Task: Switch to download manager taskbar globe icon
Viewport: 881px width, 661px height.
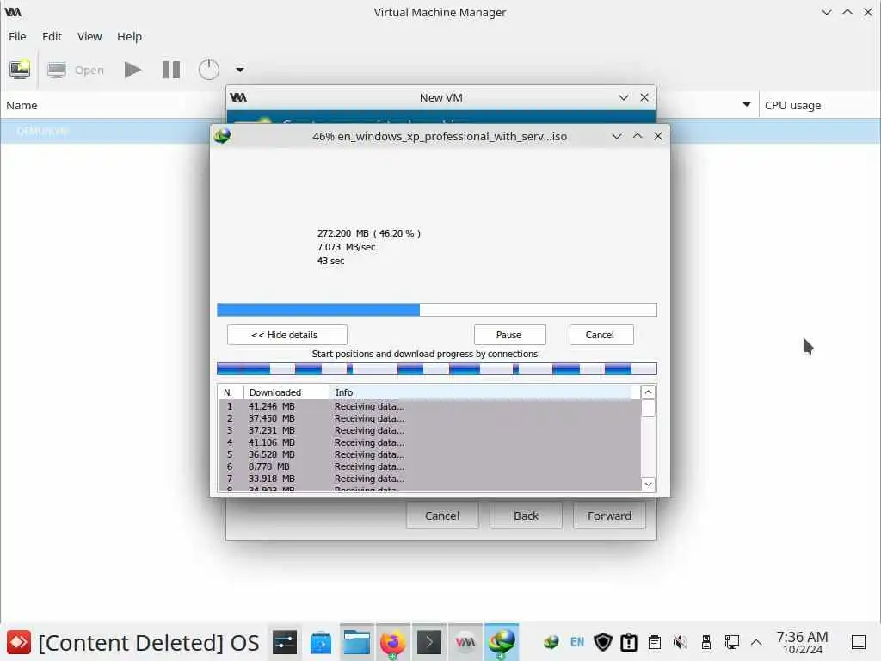Action: tap(502, 642)
